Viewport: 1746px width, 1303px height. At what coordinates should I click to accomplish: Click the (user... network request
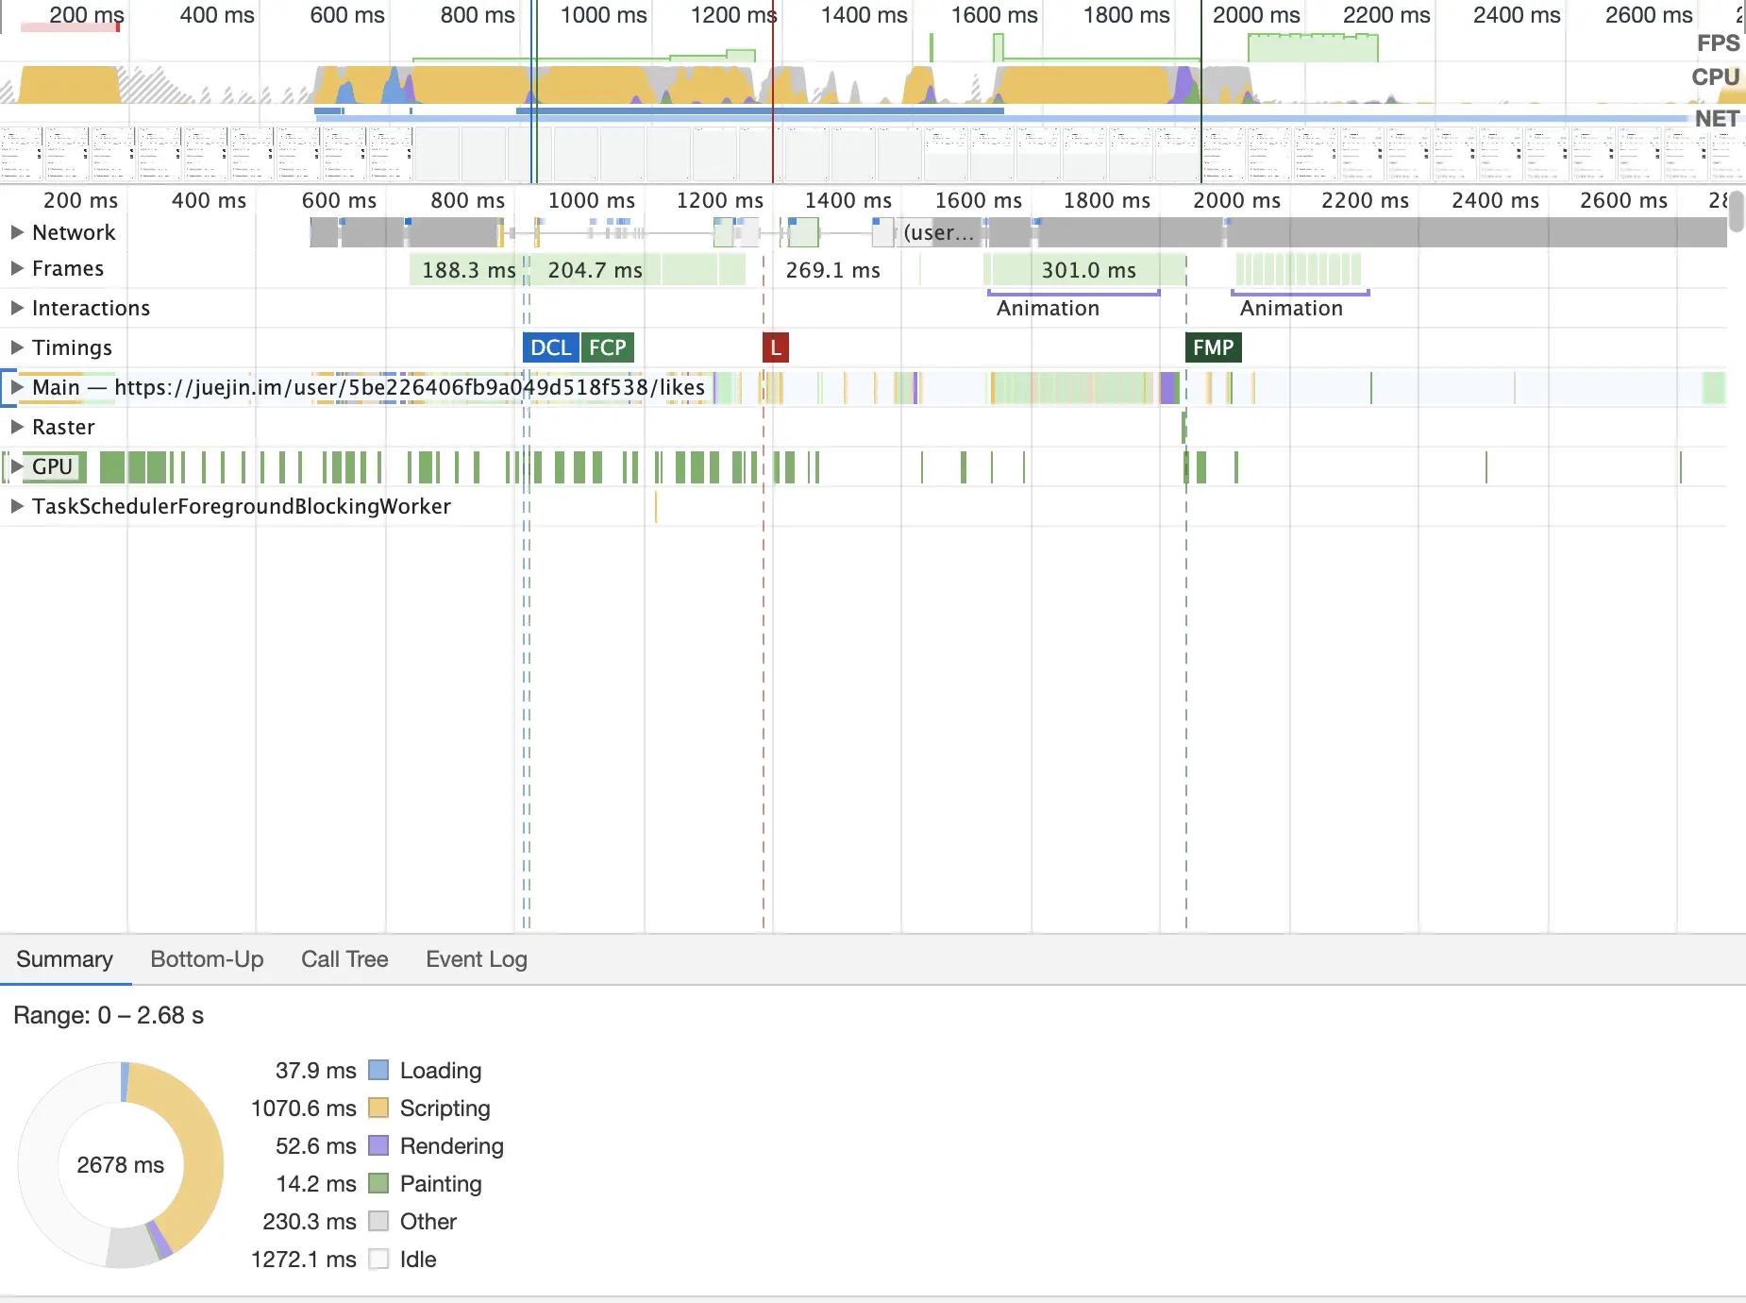(938, 232)
